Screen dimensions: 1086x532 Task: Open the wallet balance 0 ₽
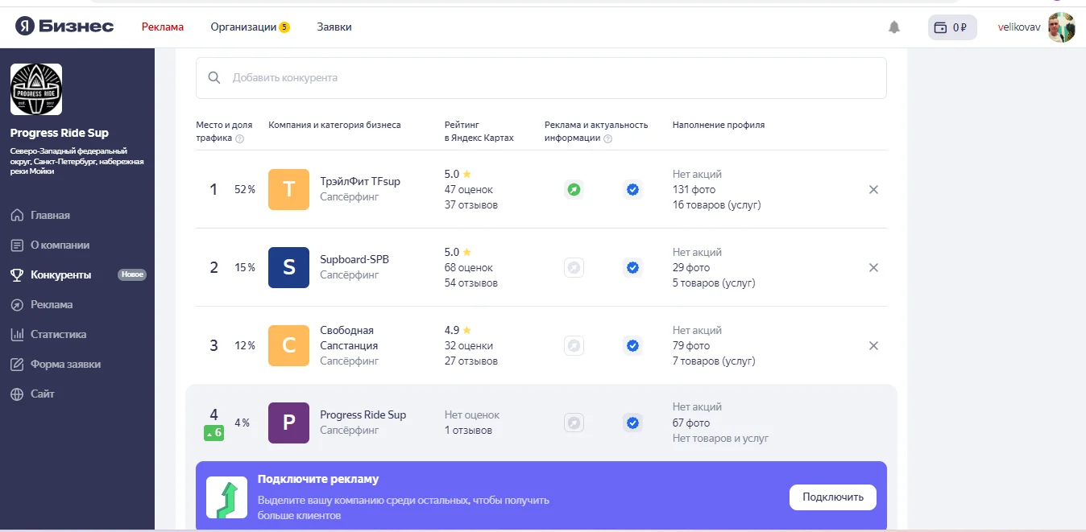[x=952, y=27]
